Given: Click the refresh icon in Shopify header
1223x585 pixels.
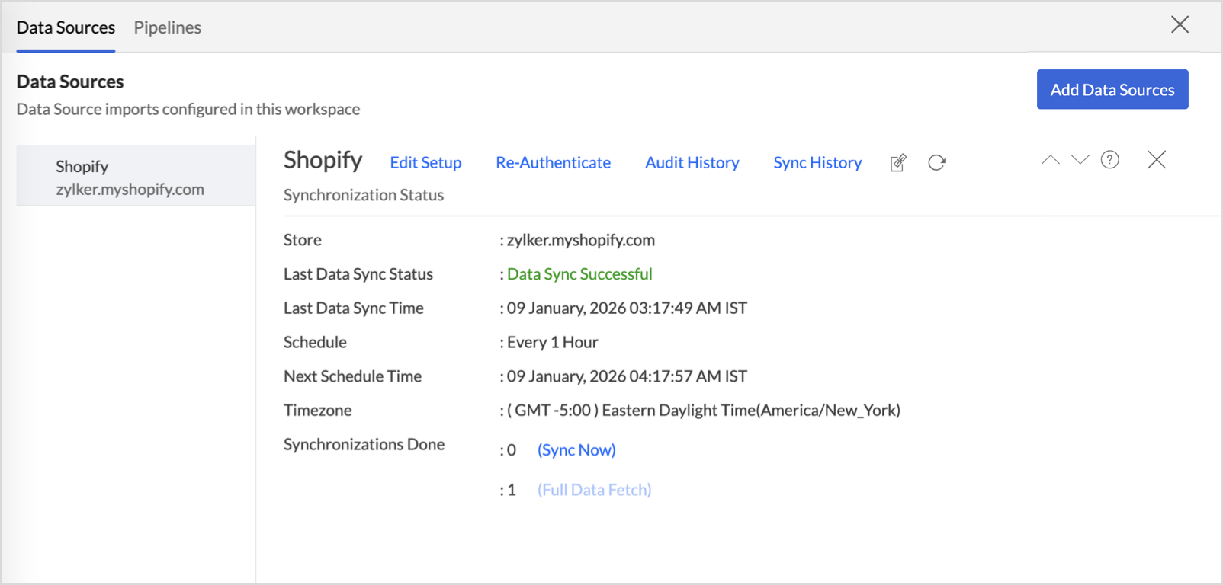Looking at the screenshot, I should tap(937, 163).
